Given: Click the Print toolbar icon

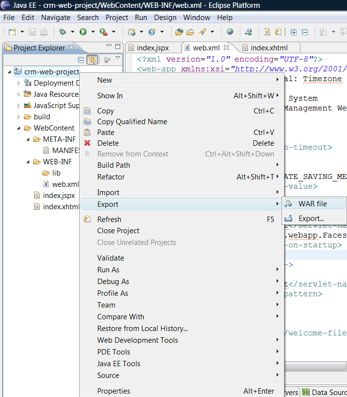Looking at the screenshot, I should click(43, 32).
